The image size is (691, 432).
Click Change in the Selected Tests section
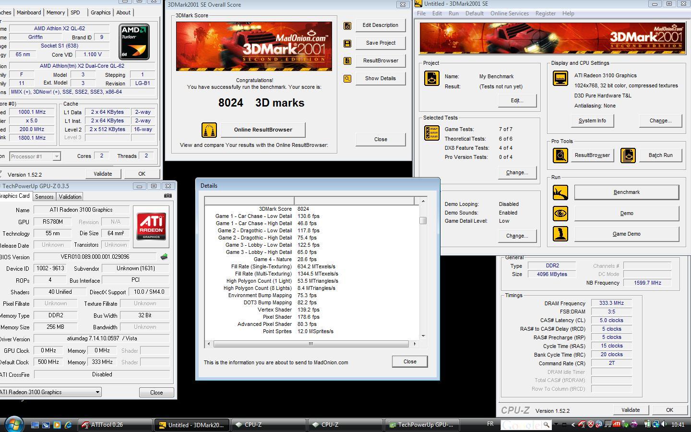click(x=517, y=173)
